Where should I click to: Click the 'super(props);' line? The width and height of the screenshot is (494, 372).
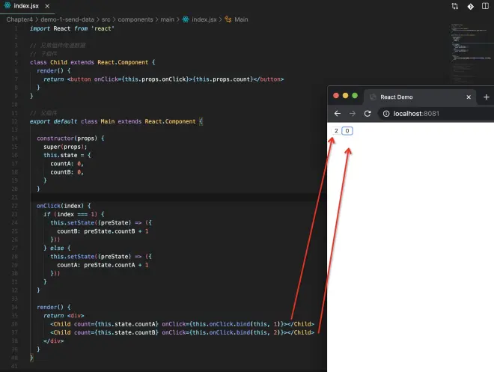65,147
